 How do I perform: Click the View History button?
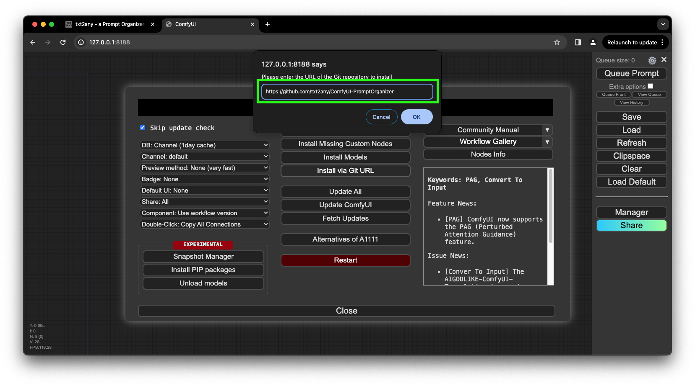coord(631,103)
